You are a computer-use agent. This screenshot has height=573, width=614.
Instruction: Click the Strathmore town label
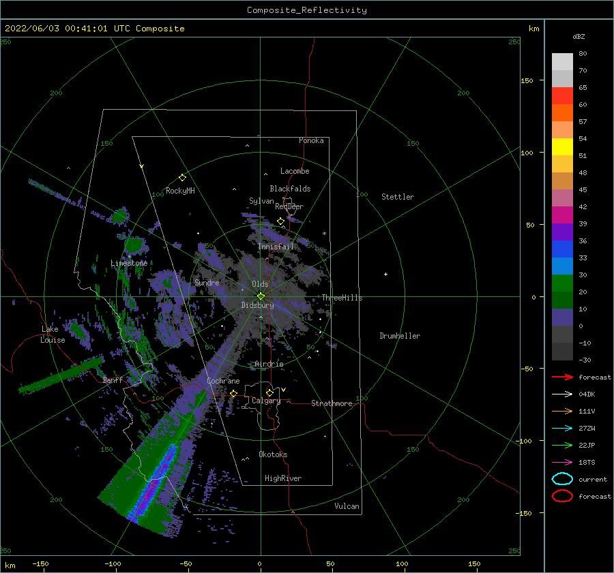[x=332, y=403]
